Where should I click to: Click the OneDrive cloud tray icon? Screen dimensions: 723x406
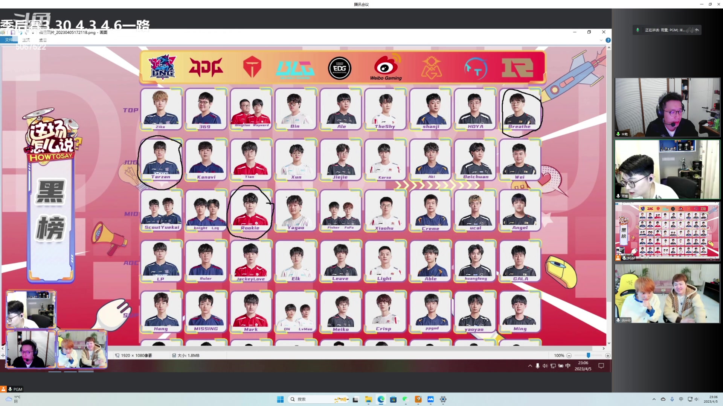(663, 399)
